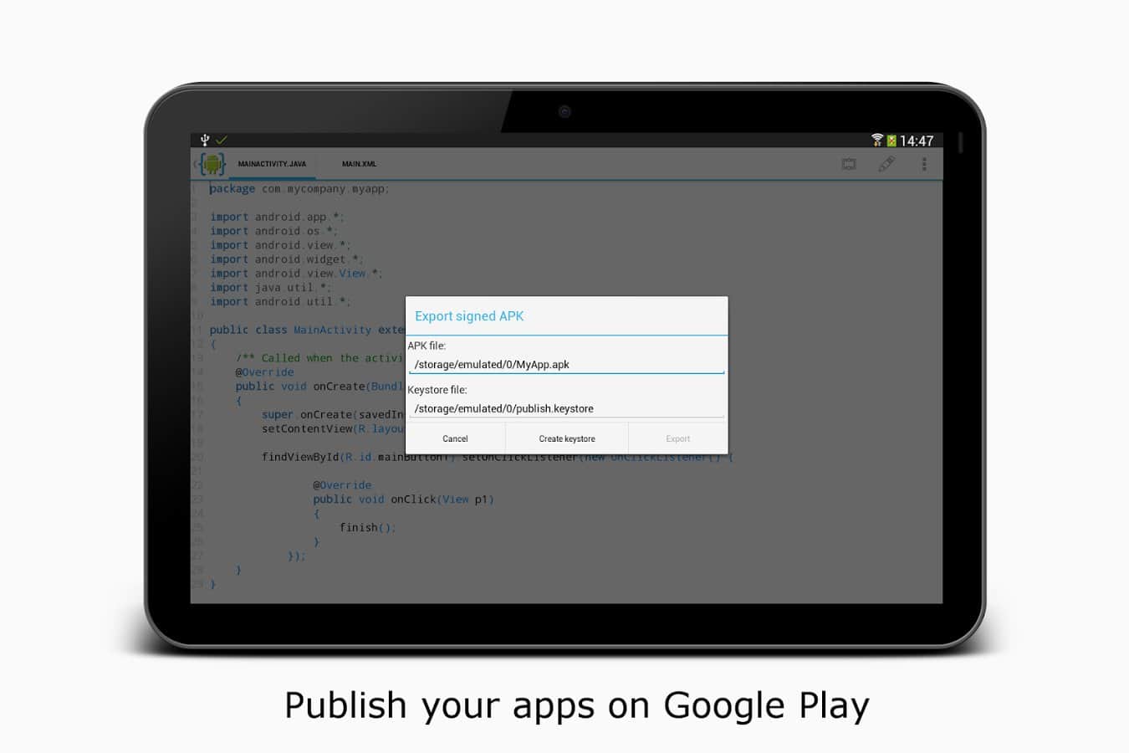Focus the Keystore file path field
The height and width of the screenshot is (753, 1129).
pyautogui.click(x=566, y=408)
